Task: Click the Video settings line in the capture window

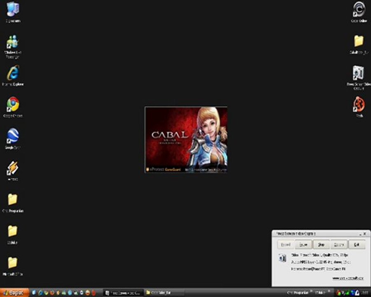Action: (319, 255)
